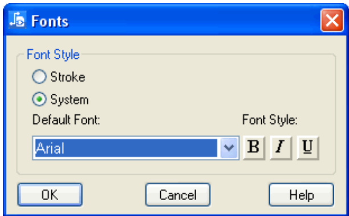
Task: Dismiss dialog using Cancel button
Action: [x=177, y=195]
